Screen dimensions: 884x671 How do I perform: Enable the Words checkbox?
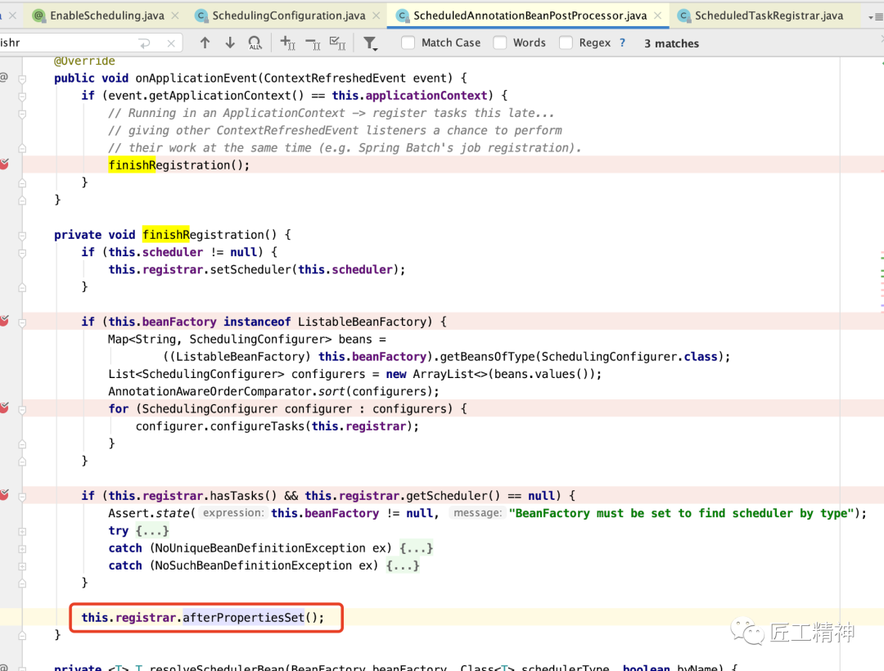[x=500, y=43]
